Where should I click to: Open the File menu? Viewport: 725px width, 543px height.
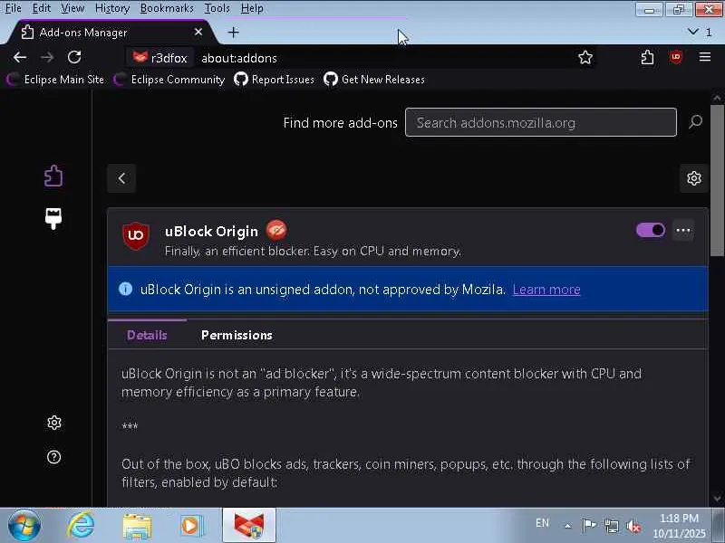pyautogui.click(x=13, y=8)
